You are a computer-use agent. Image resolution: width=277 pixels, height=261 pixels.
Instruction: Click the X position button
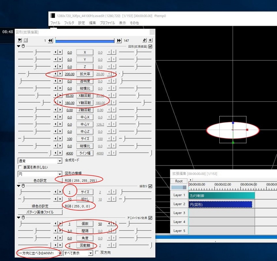coord(85,52)
